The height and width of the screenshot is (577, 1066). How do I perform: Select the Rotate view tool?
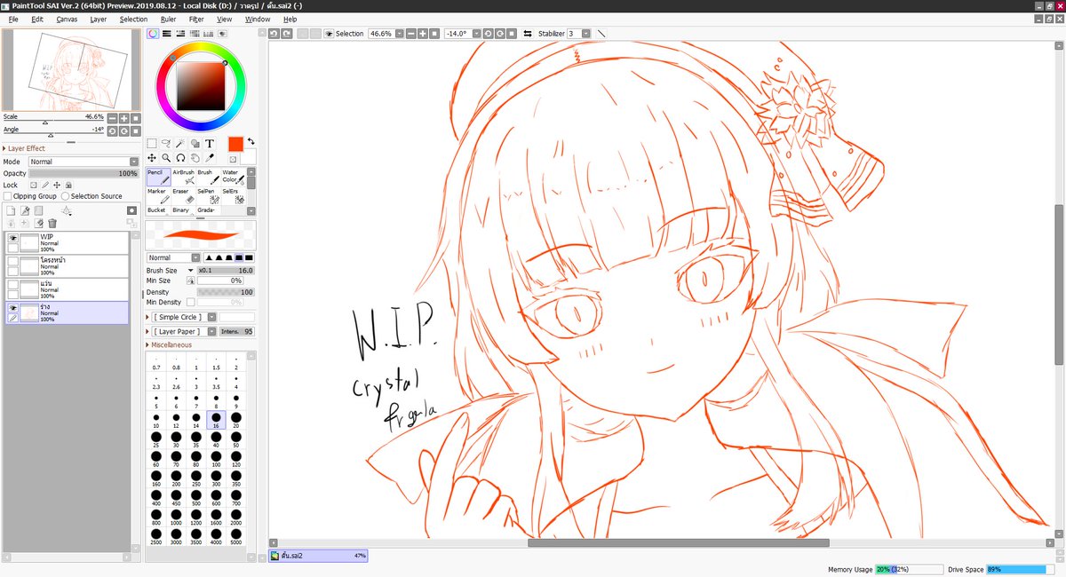[x=180, y=157]
